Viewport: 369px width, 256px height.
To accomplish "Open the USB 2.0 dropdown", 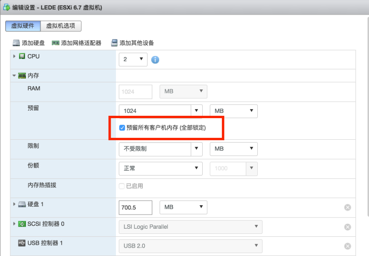I will [x=190, y=246].
